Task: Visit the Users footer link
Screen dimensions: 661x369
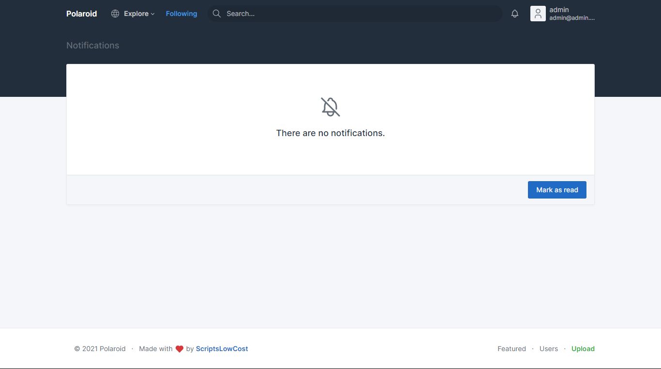Action: (x=548, y=349)
